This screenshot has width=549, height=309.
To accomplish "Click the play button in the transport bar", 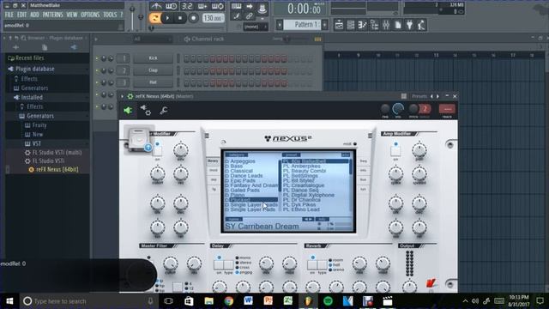I will click(167, 18).
